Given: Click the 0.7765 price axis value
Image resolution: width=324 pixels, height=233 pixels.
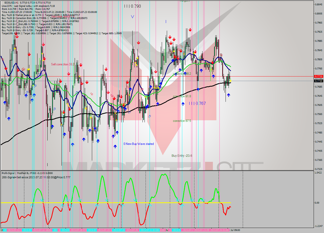Looking at the screenshot, I should coord(318,68).
